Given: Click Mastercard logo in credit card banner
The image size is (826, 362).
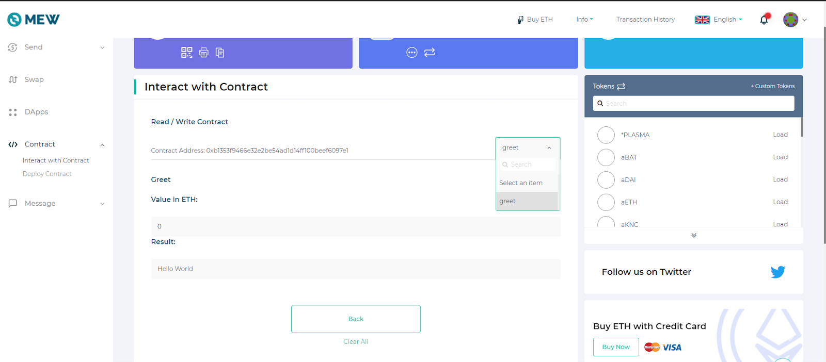Looking at the screenshot, I should (652, 347).
